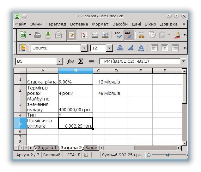This screenshot has height=172, width=201.
Task: Open the Засоби menu
Action: (120, 24)
